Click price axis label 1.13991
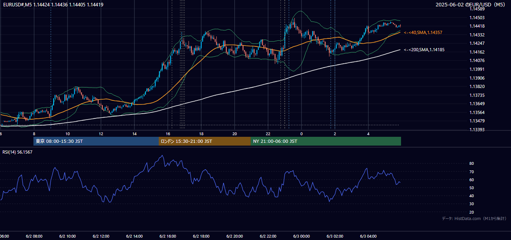511x240 pixels. tap(477, 69)
